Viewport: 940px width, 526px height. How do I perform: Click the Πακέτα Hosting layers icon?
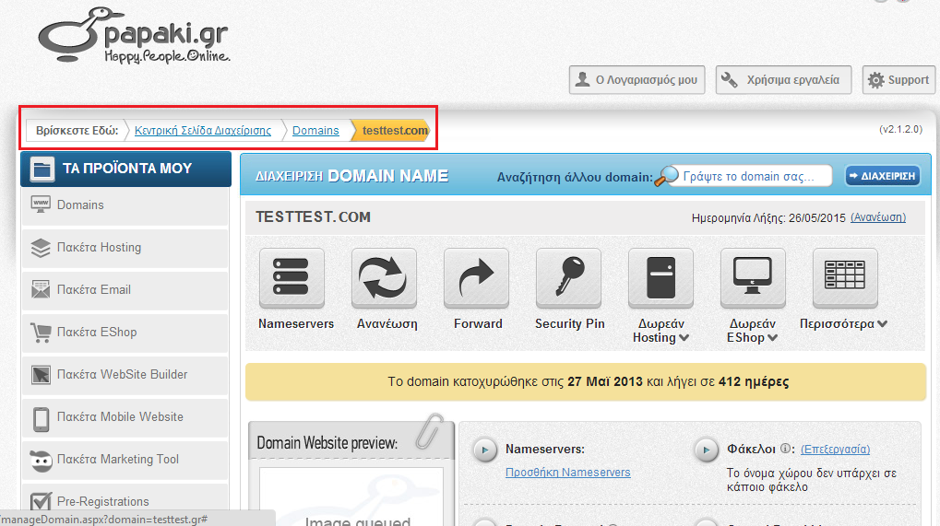click(41, 247)
